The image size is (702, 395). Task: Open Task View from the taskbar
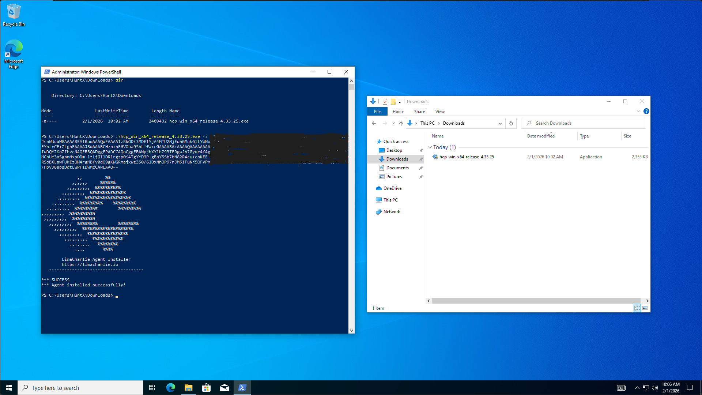click(x=152, y=388)
